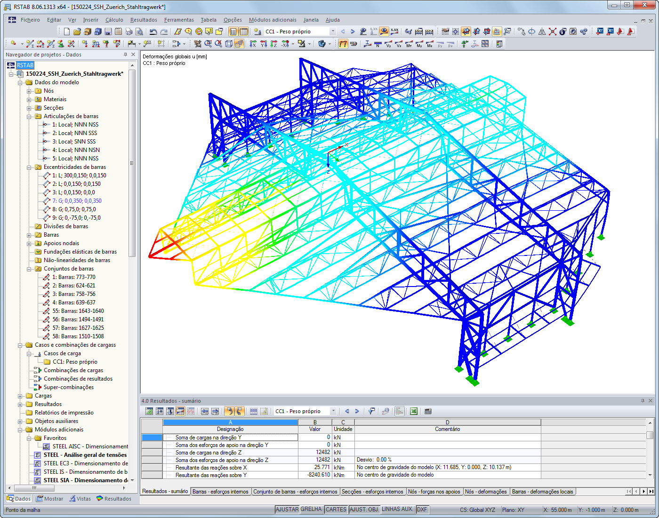The width and height of the screenshot is (659, 518).
Task: Open the calculator in the results toolbar
Action: (427, 411)
